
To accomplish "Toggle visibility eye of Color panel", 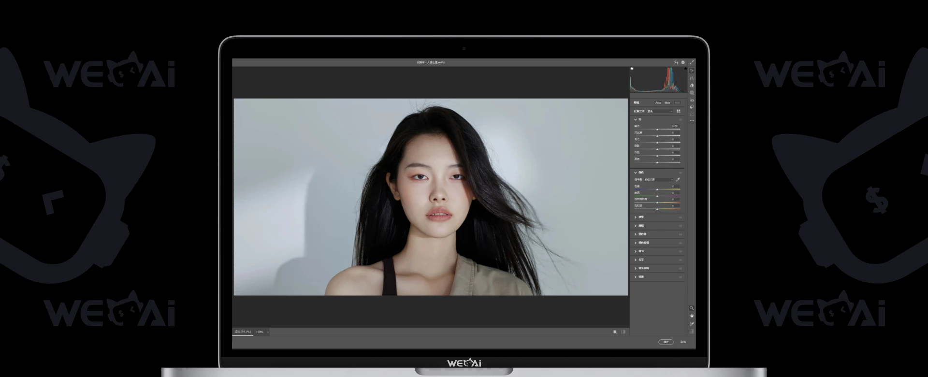I will (680, 173).
